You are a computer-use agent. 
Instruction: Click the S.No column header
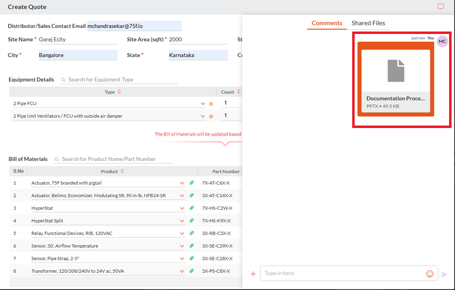pyautogui.click(x=18, y=171)
